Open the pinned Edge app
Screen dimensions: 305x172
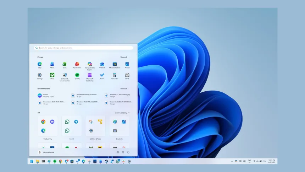pos(40,65)
